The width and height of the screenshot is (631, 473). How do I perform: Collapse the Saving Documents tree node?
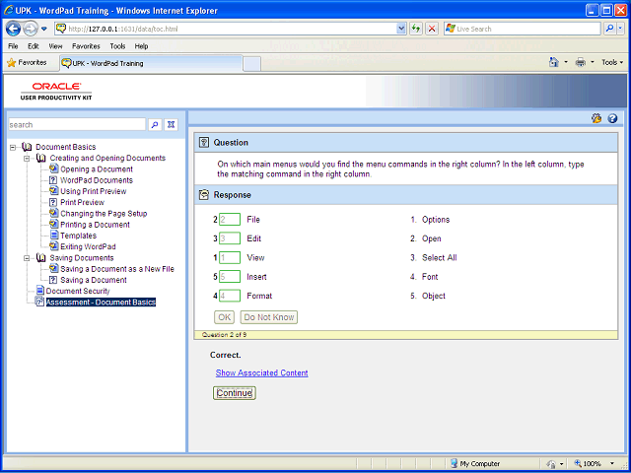(x=27, y=258)
